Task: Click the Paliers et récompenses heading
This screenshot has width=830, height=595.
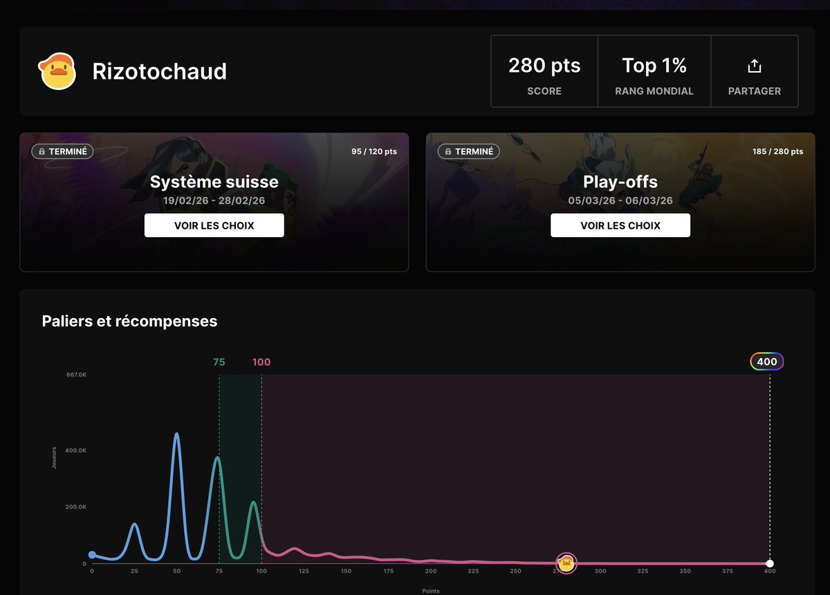Action: pyautogui.click(x=130, y=321)
